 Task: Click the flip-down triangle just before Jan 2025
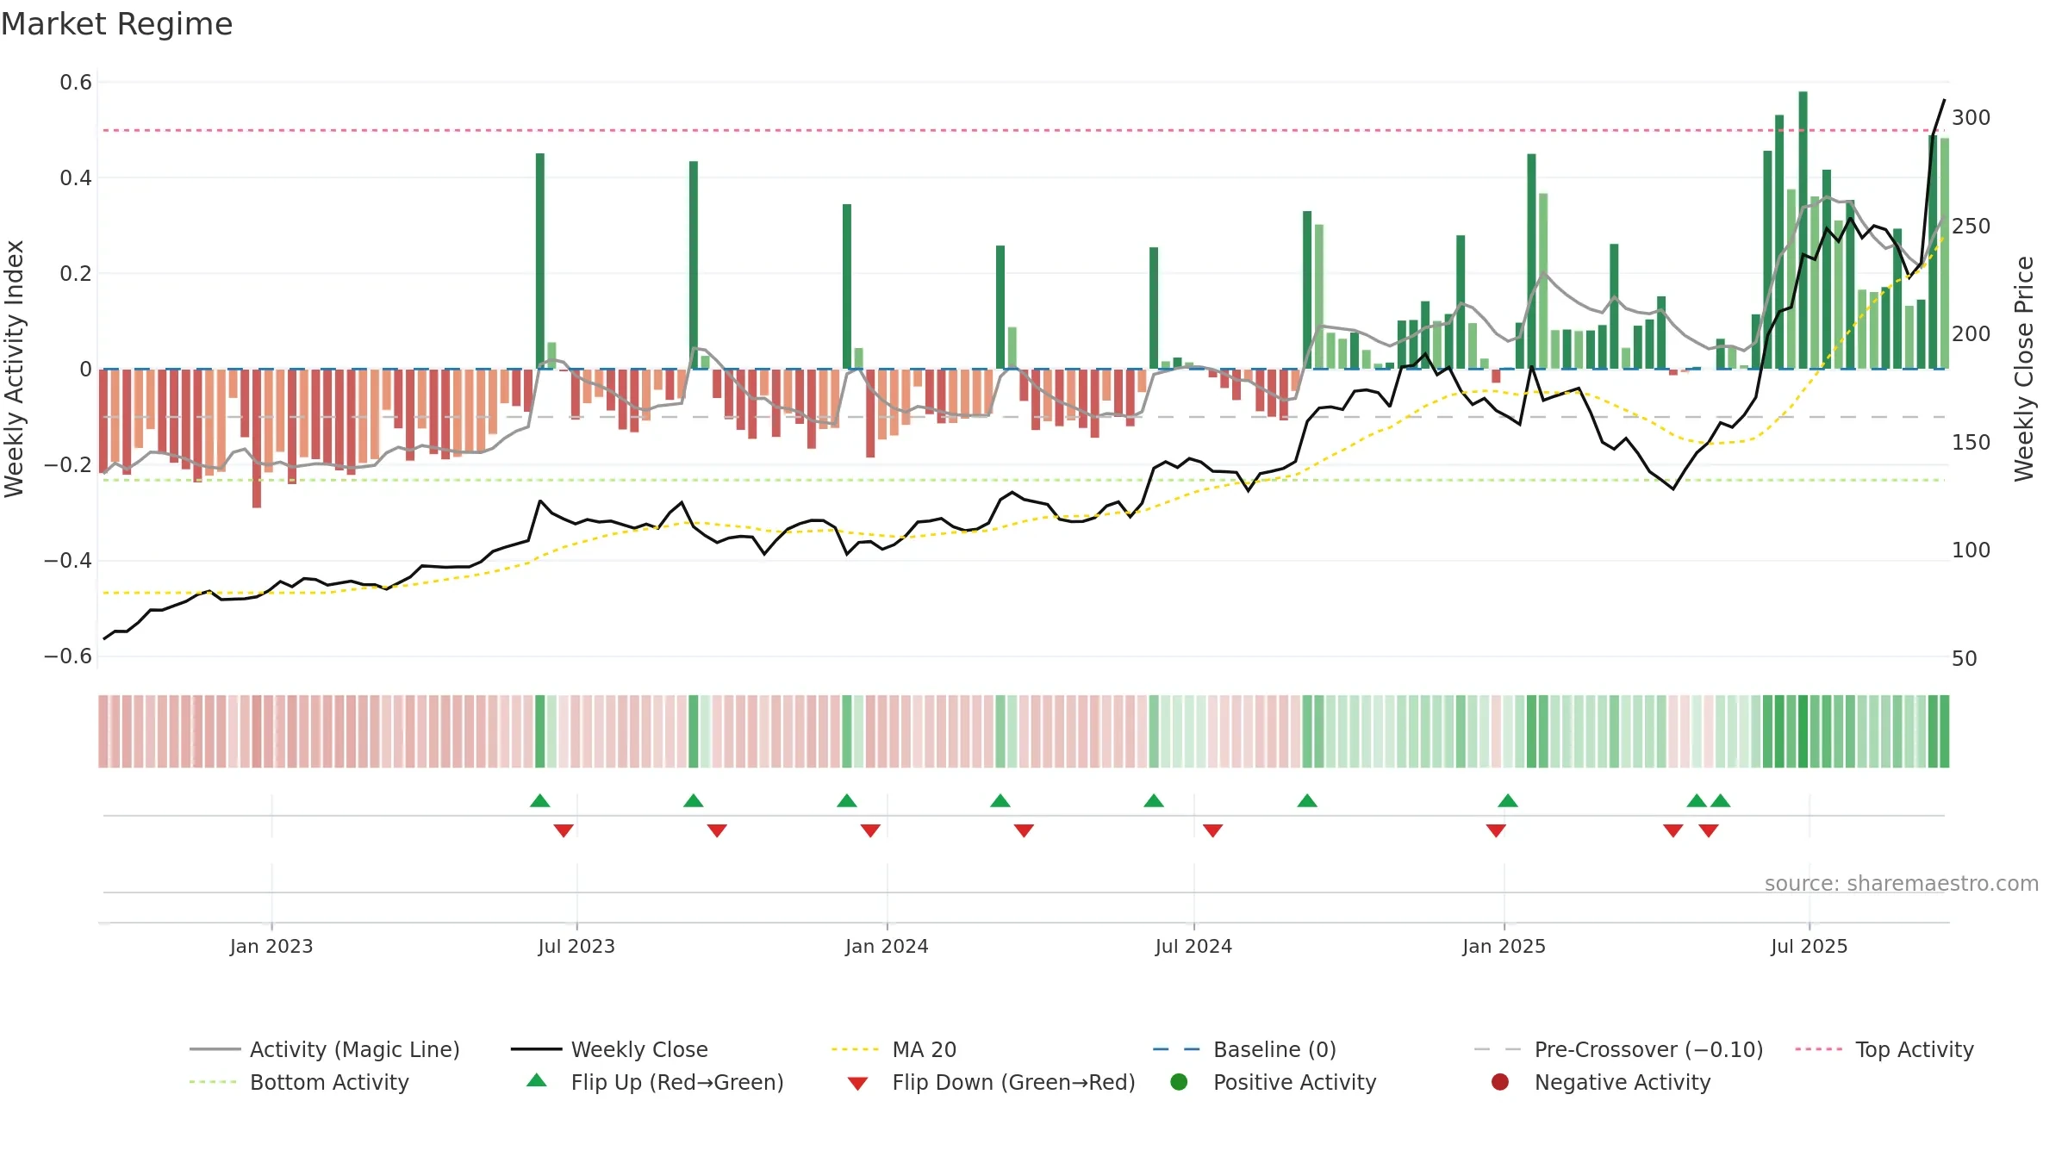(1496, 830)
